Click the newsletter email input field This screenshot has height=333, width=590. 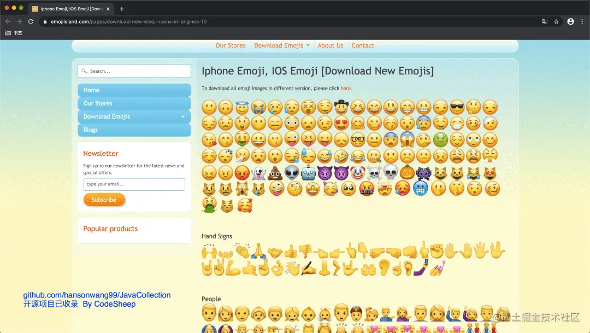click(134, 184)
